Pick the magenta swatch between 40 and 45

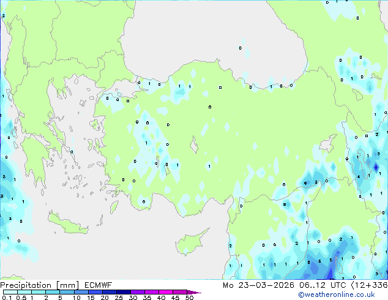click(x=166, y=292)
